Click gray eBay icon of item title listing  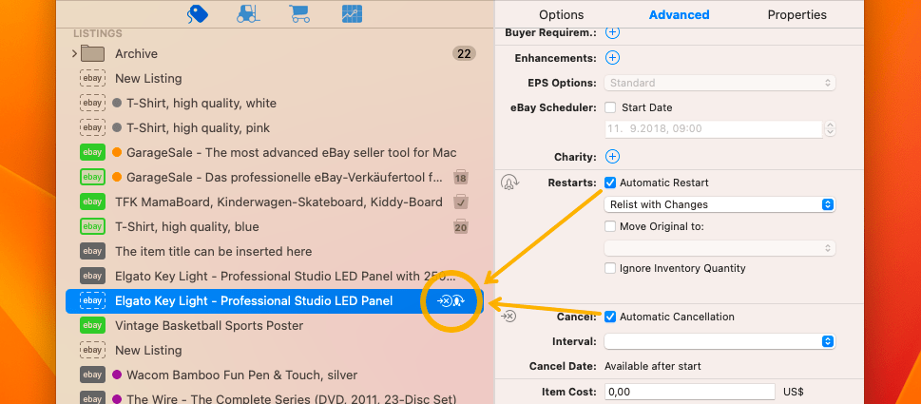[92, 251]
